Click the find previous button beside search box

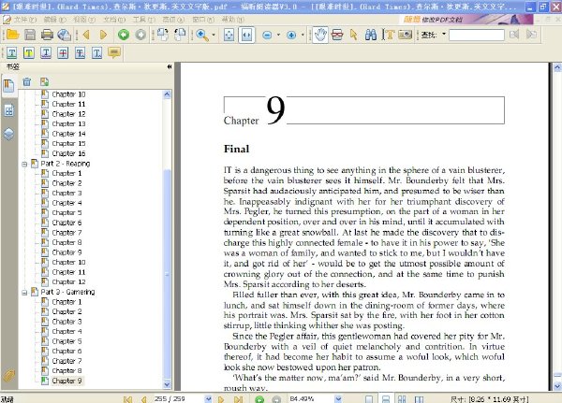[x=514, y=35]
